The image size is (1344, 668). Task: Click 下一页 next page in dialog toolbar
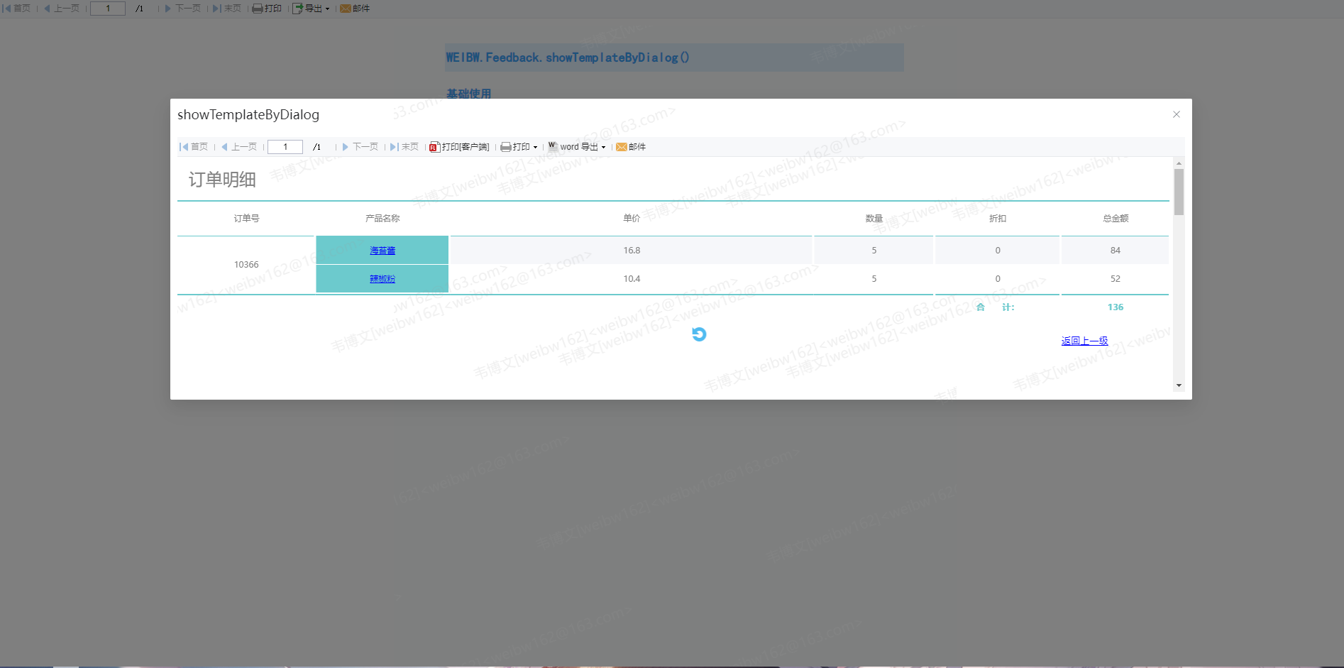(360, 147)
